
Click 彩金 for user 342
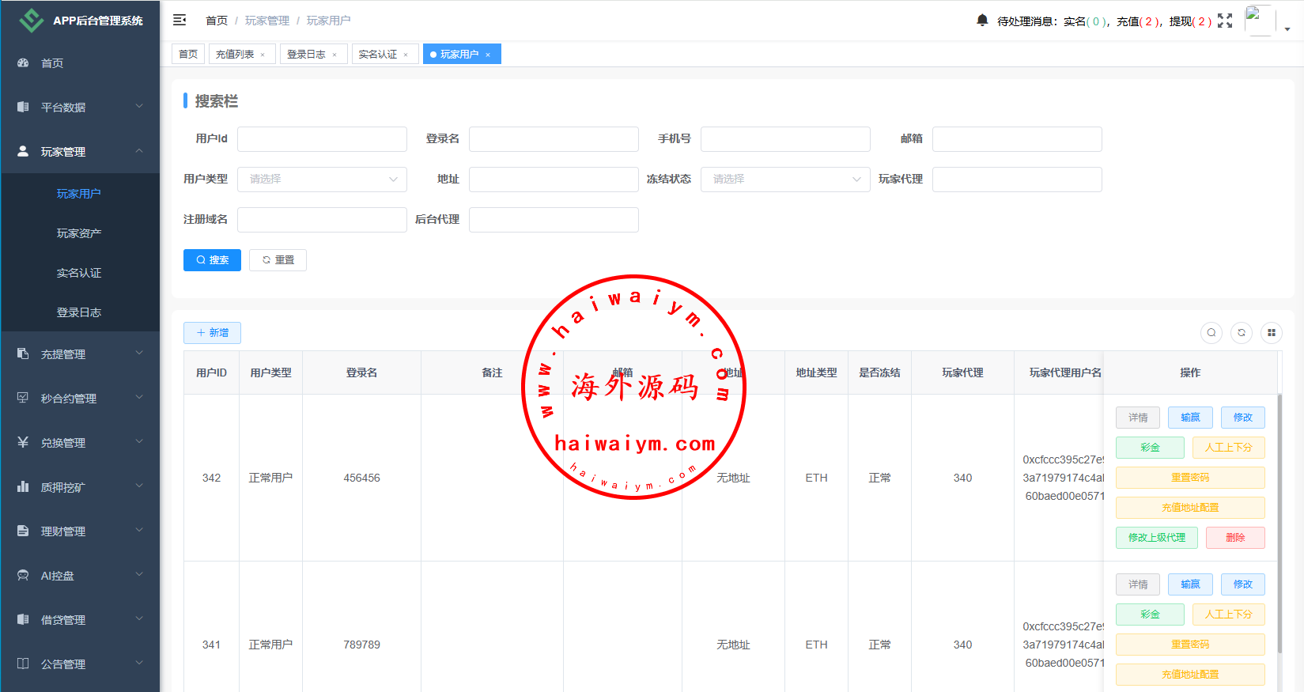(1150, 448)
